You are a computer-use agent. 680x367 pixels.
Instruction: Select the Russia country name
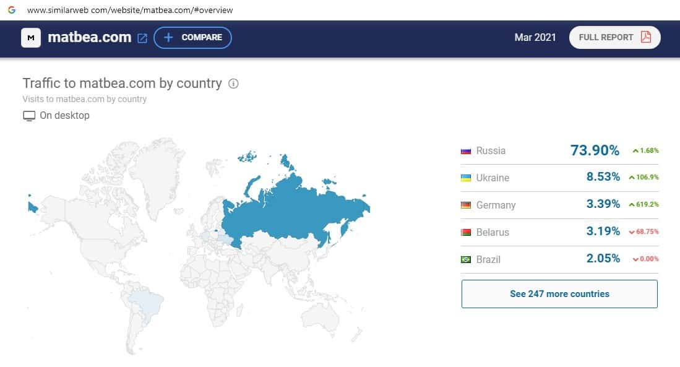[x=491, y=150]
